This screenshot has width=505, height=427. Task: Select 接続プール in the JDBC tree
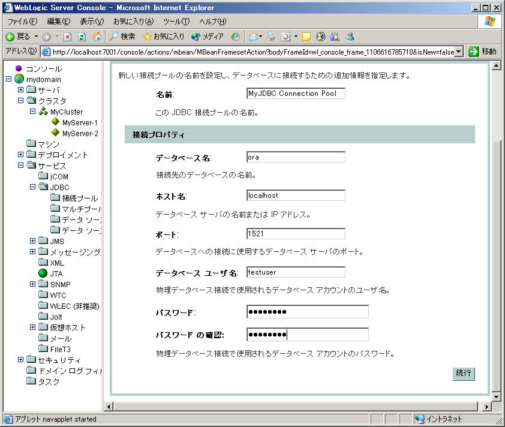(79, 198)
